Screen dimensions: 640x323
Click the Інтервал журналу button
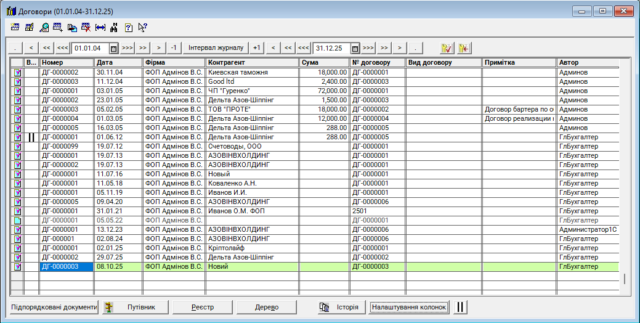[x=216, y=48]
